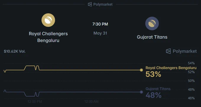Image resolution: width=201 pixels, height=107 pixels.
Task: Click the gold Royal Challengers Bengaluru chart legend label
Action: (171, 68)
